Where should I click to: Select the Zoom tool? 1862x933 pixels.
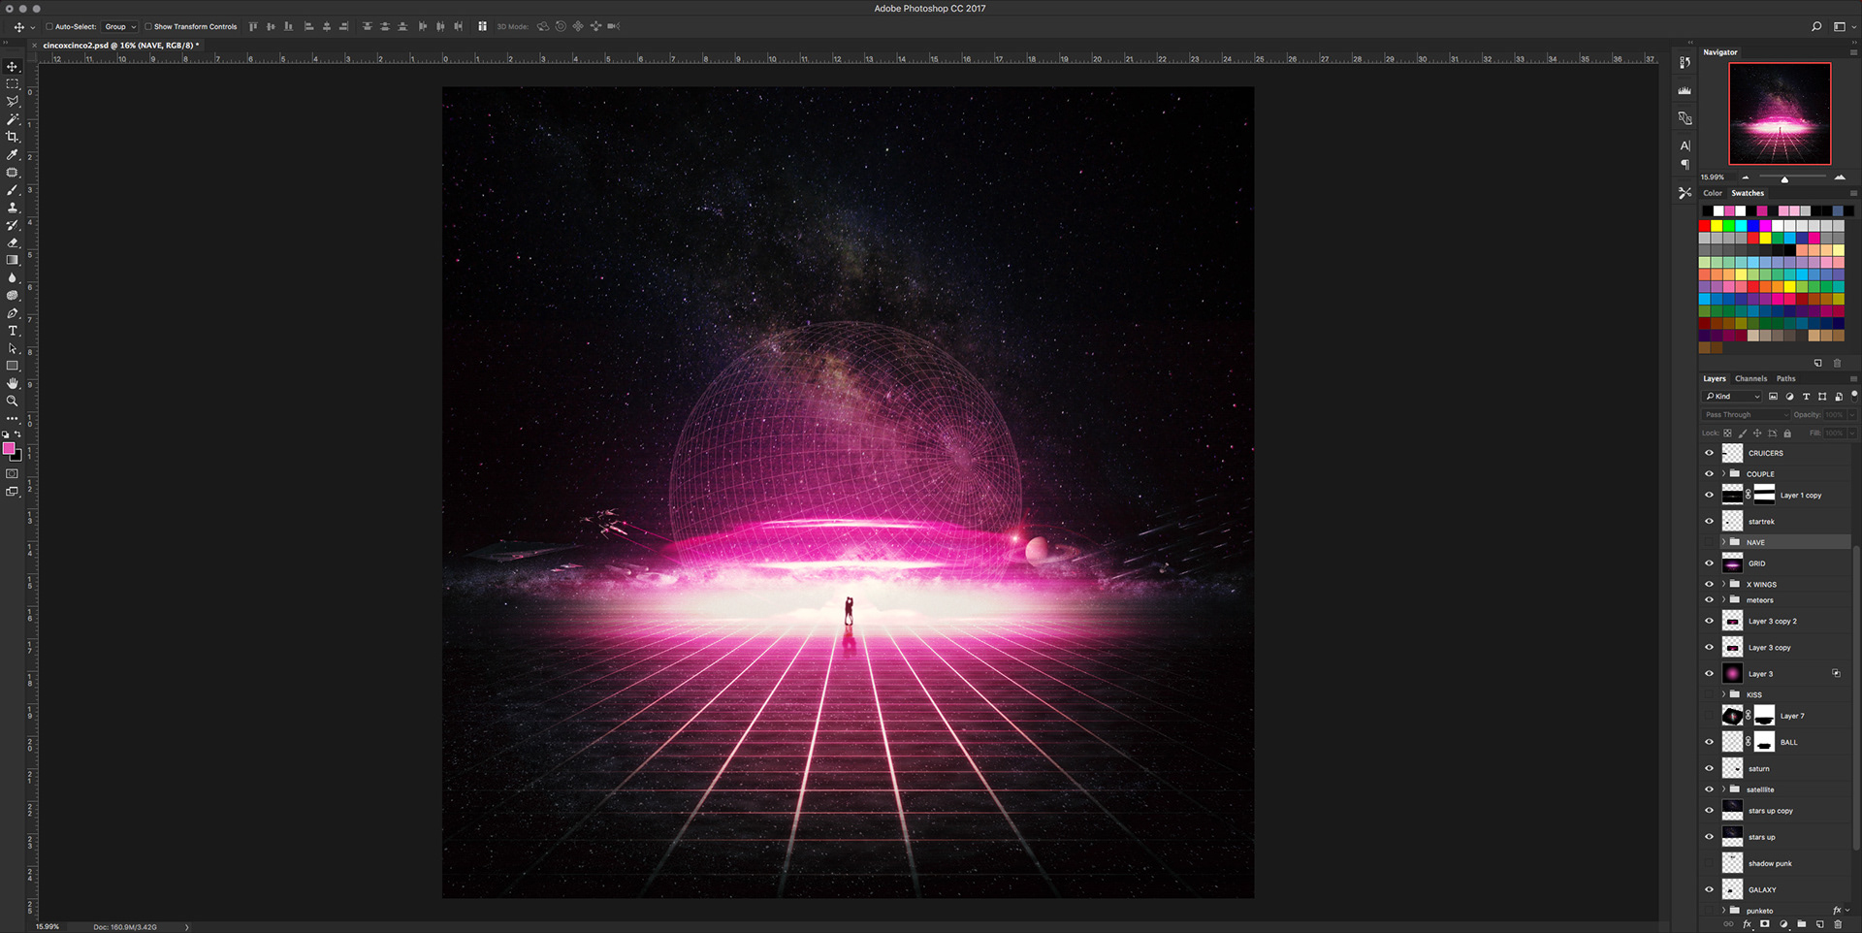(13, 401)
